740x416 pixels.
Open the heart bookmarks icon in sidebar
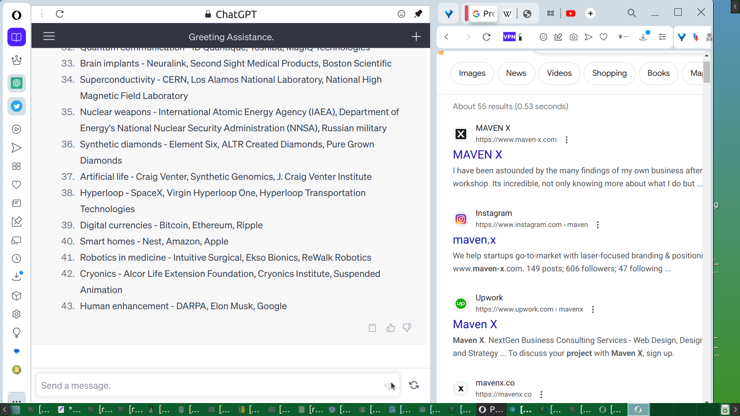(x=17, y=185)
